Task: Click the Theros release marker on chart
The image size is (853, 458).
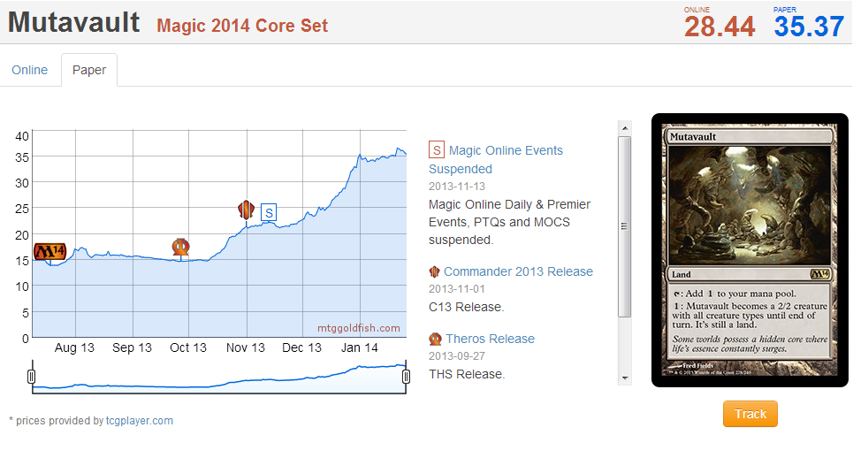Action: coord(181,247)
